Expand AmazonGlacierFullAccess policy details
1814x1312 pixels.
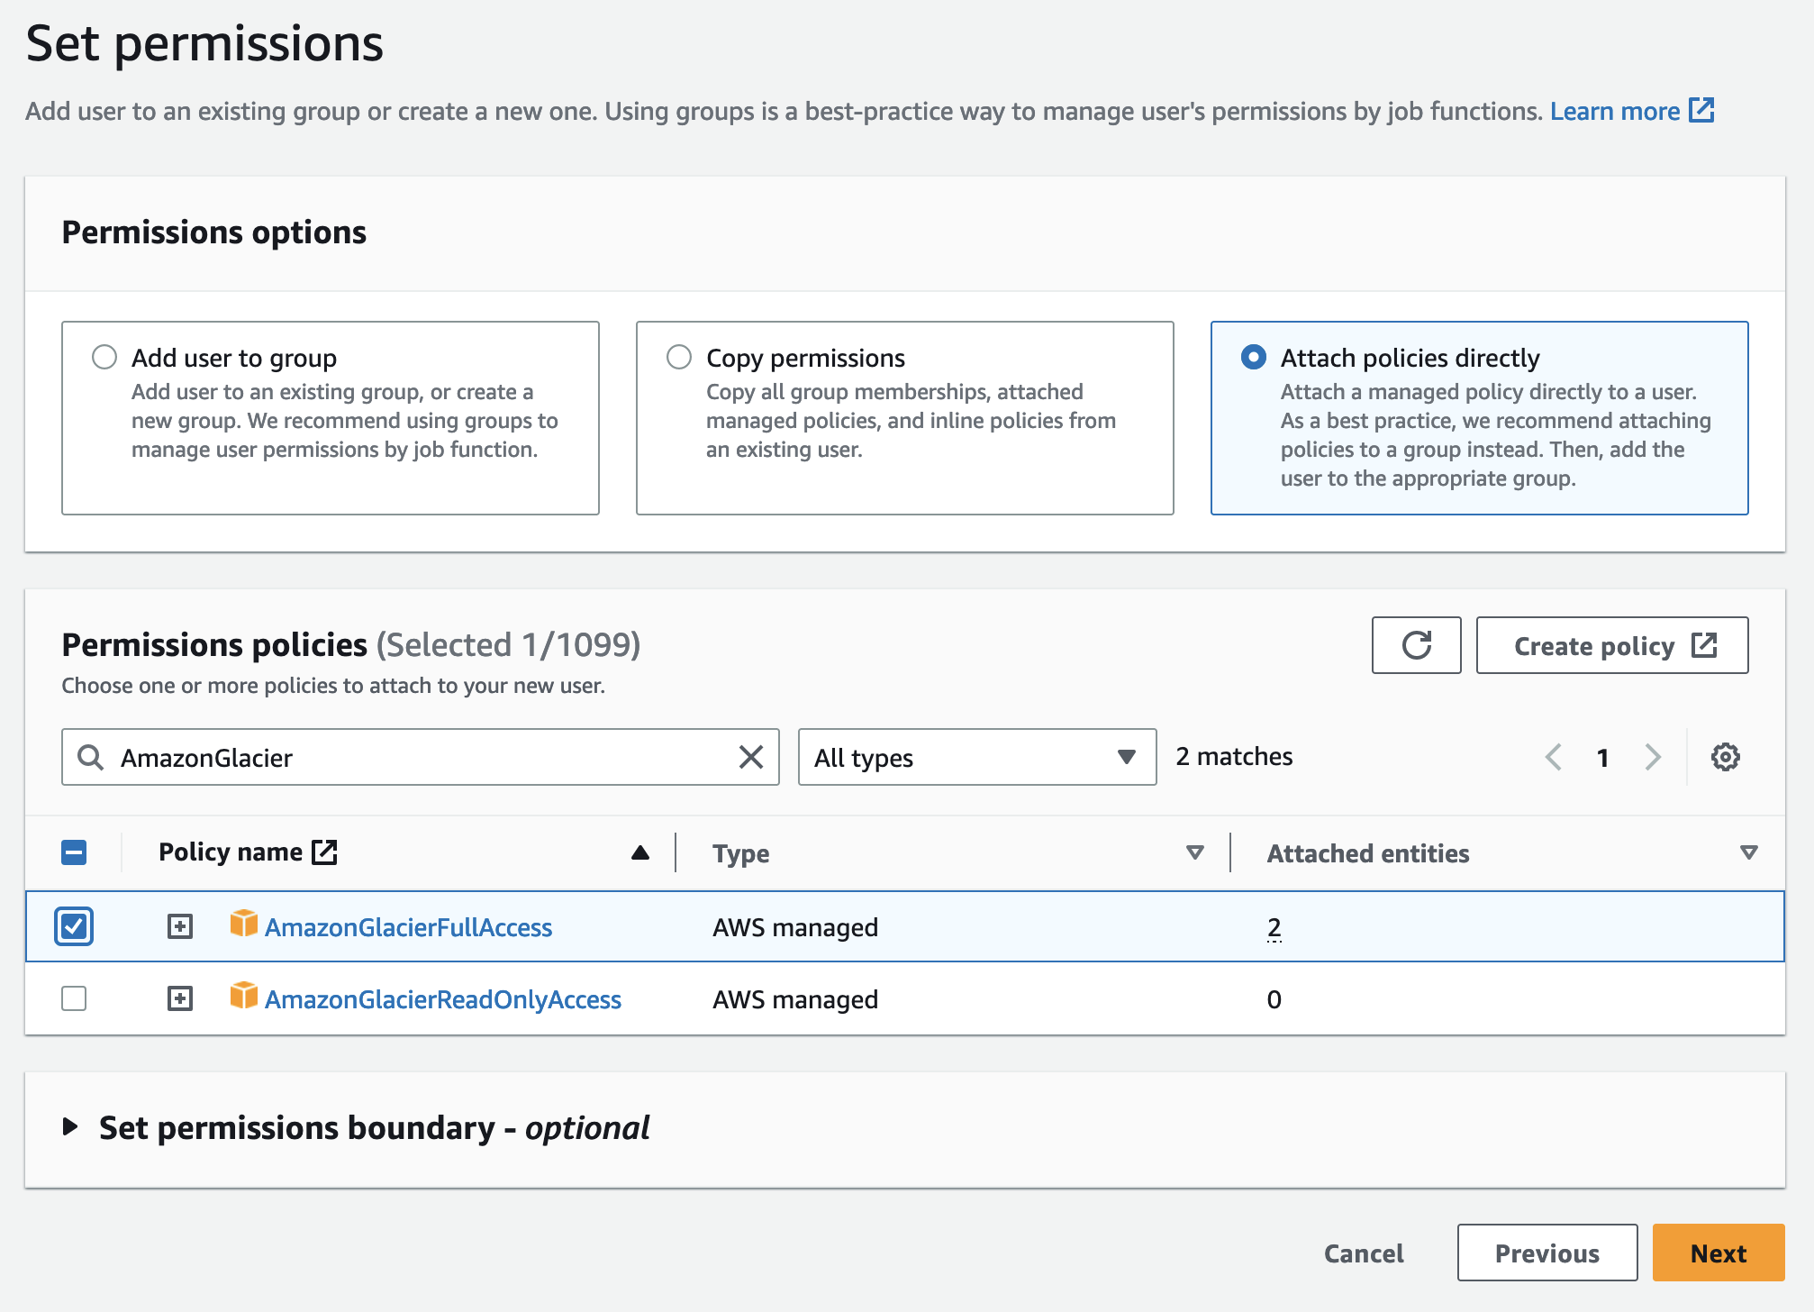(180, 926)
